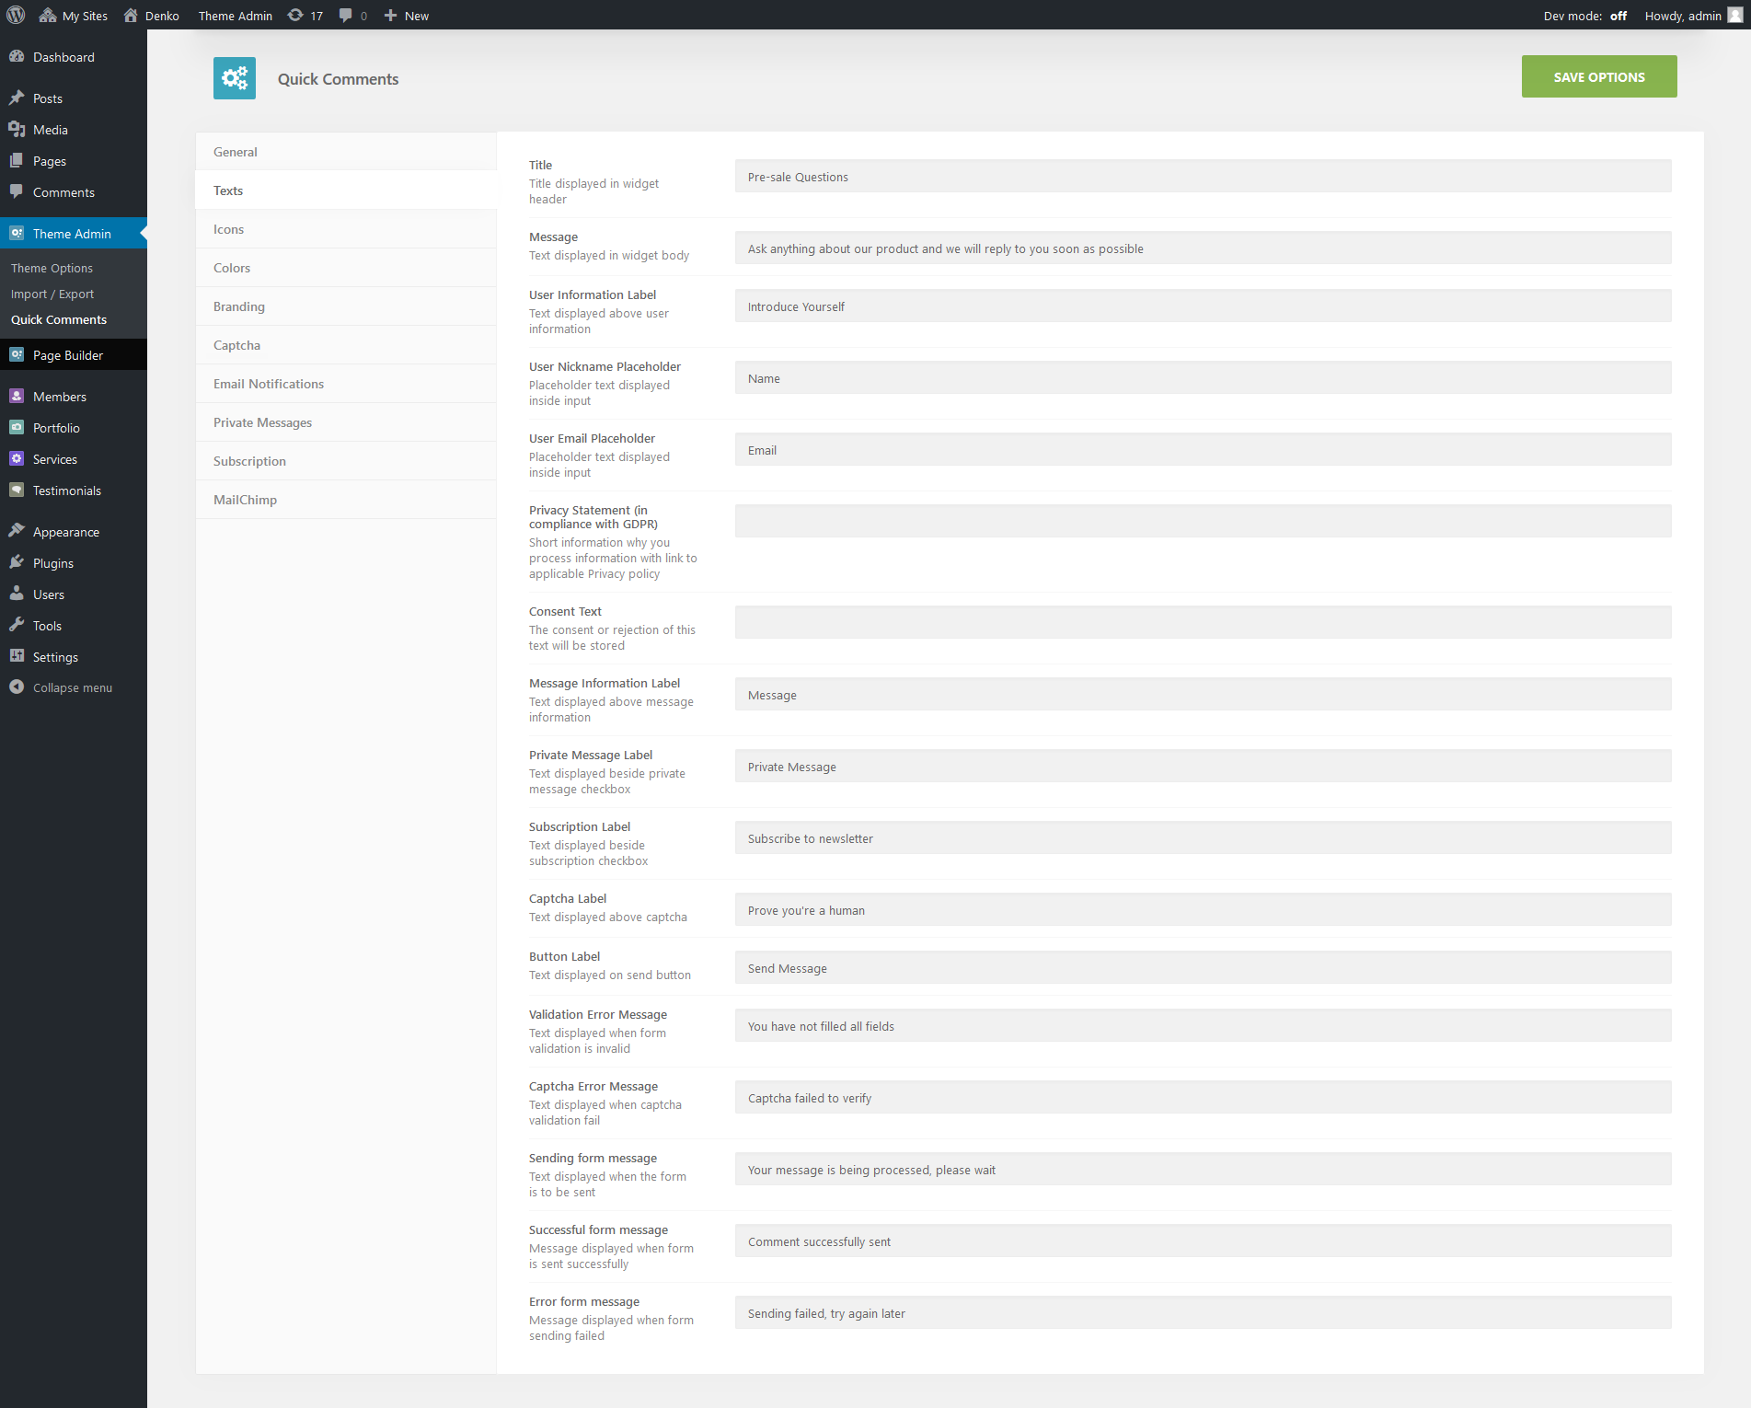Edit the Comment successfully sent field
The height and width of the screenshot is (1408, 1751).
tap(1203, 1241)
